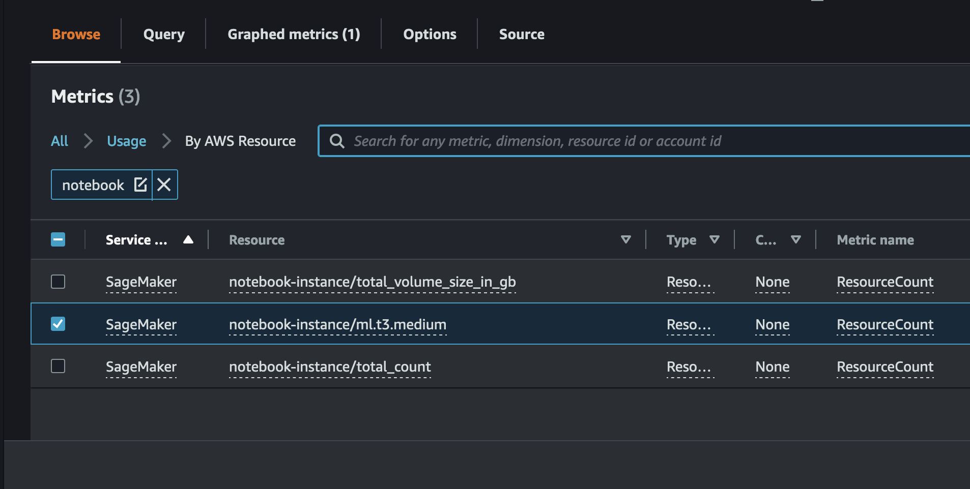Check the total_volume_size_in_gb row checkbox

point(58,281)
